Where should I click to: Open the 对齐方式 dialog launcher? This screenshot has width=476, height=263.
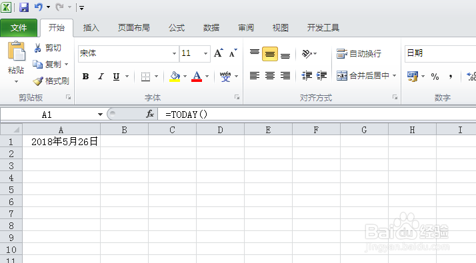point(395,97)
